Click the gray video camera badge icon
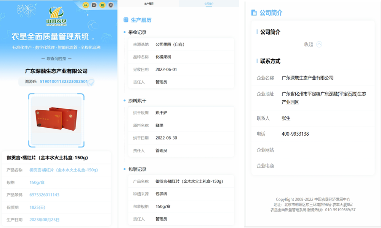 pos(94,5)
